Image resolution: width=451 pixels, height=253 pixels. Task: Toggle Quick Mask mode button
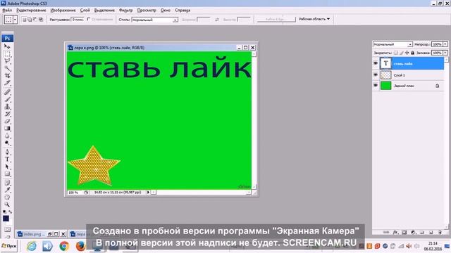coord(7,230)
